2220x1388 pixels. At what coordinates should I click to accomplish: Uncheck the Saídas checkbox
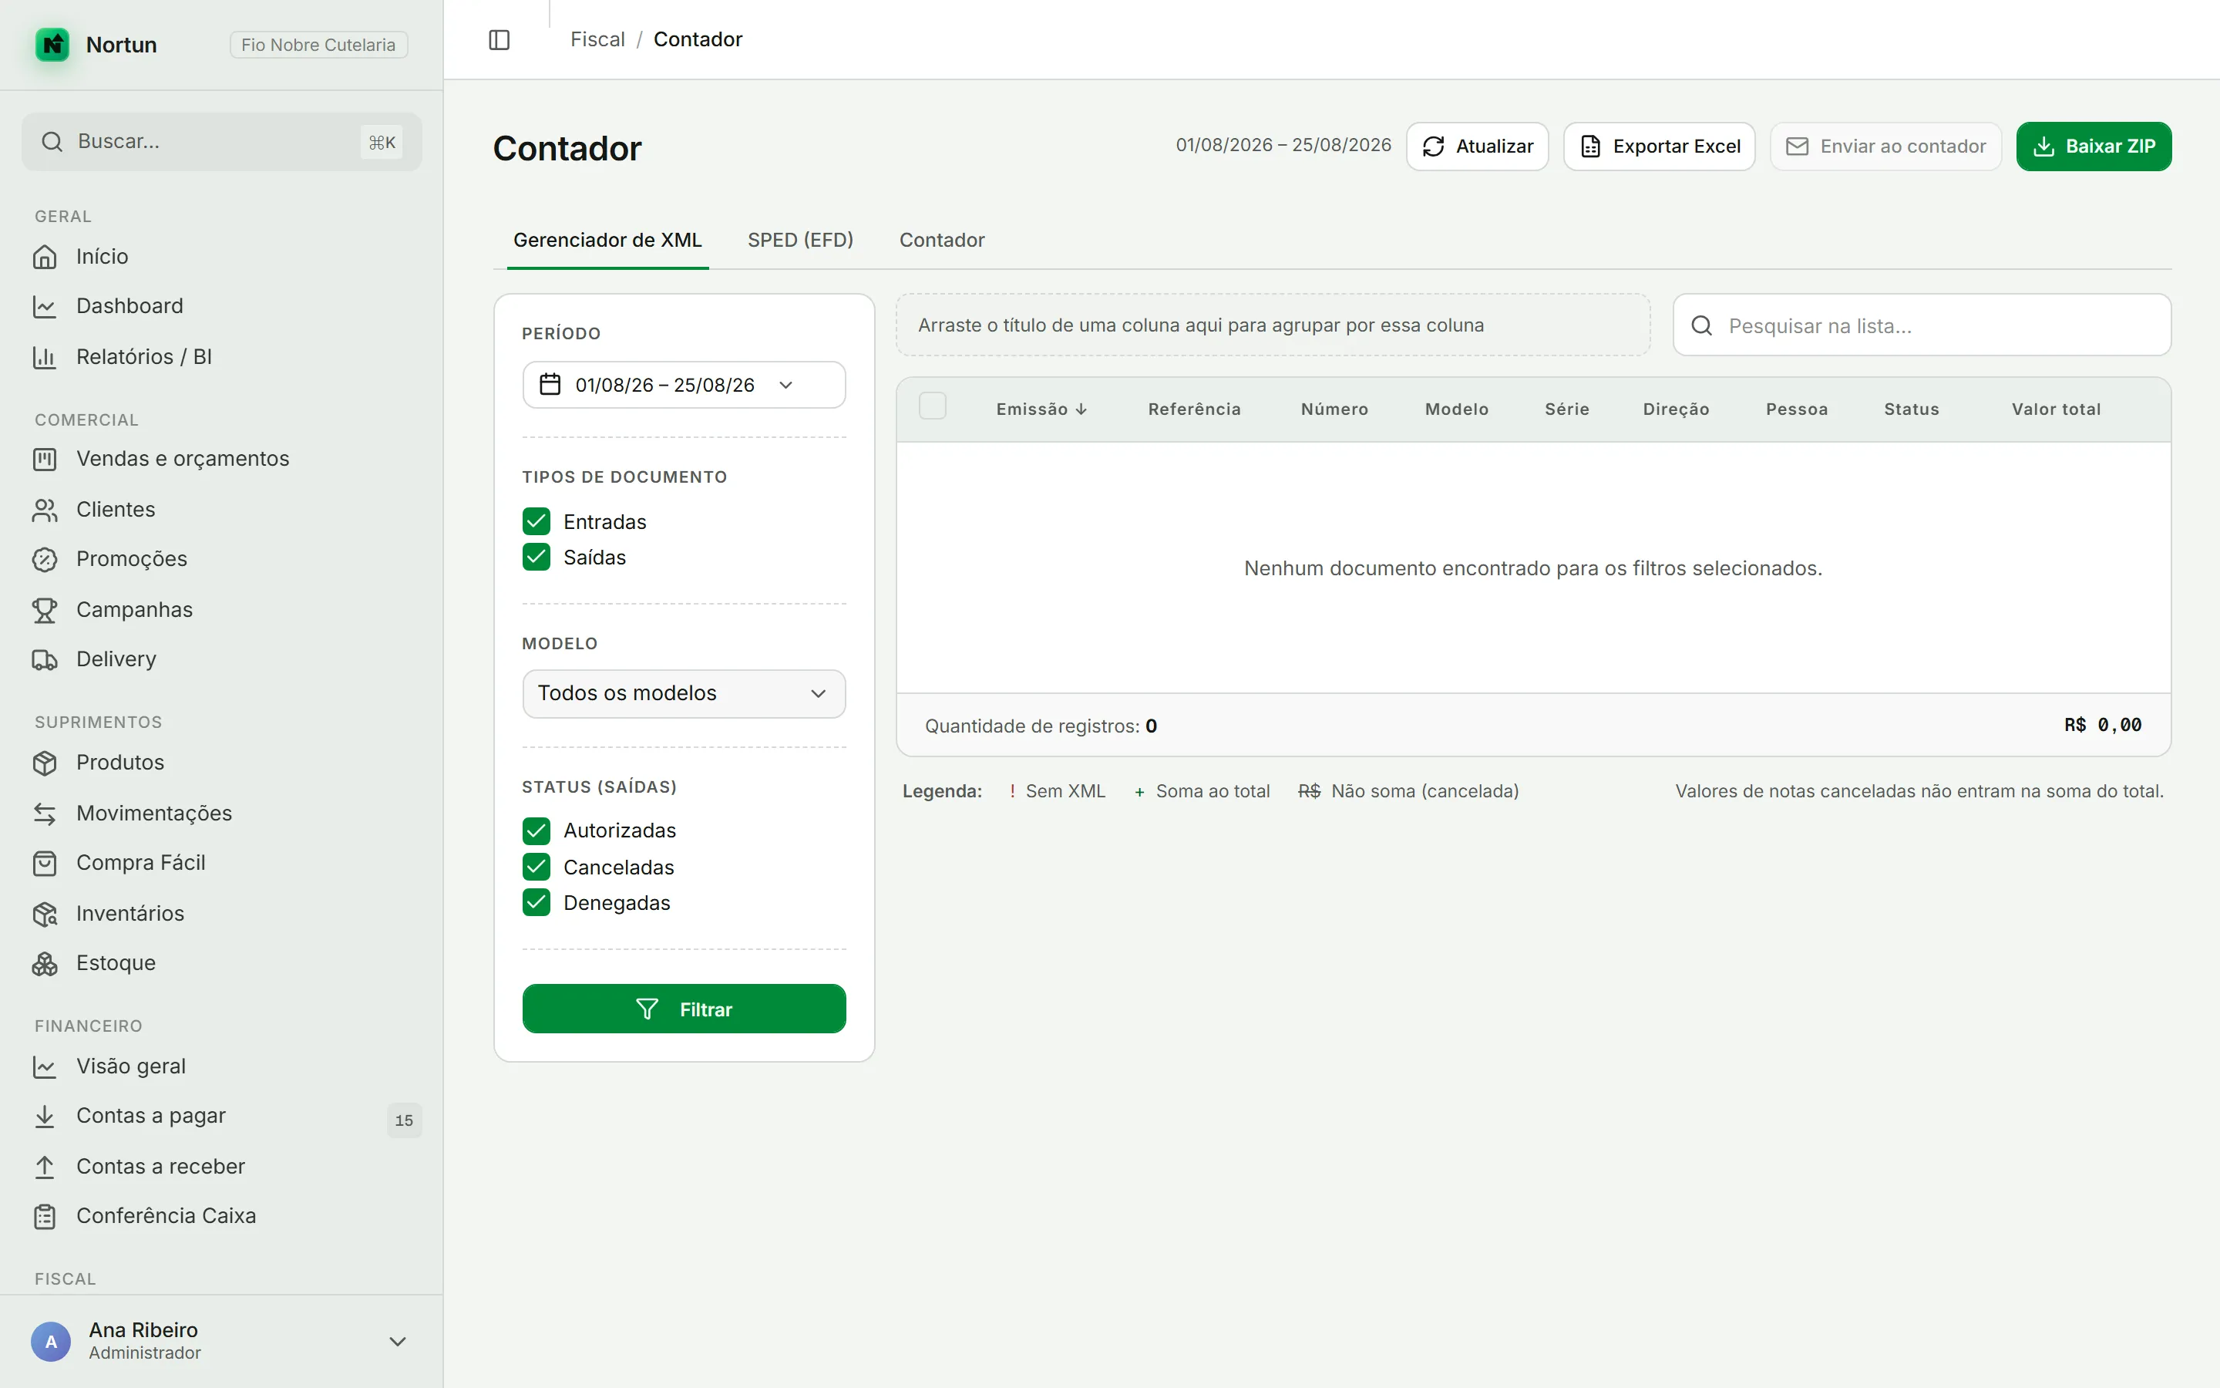[536, 558]
